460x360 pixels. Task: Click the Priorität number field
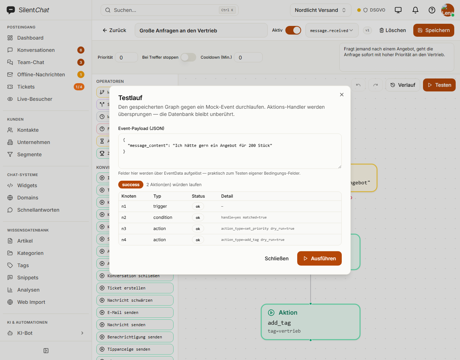pyautogui.click(x=126, y=57)
